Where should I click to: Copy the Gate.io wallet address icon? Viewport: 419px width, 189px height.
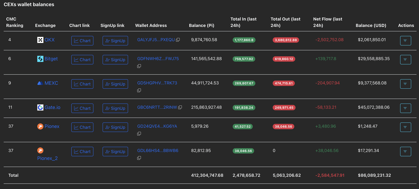[180, 107]
